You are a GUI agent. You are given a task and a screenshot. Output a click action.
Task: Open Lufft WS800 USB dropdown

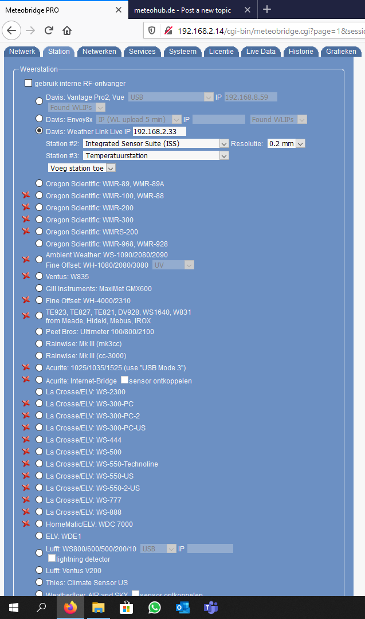[x=158, y=549]
